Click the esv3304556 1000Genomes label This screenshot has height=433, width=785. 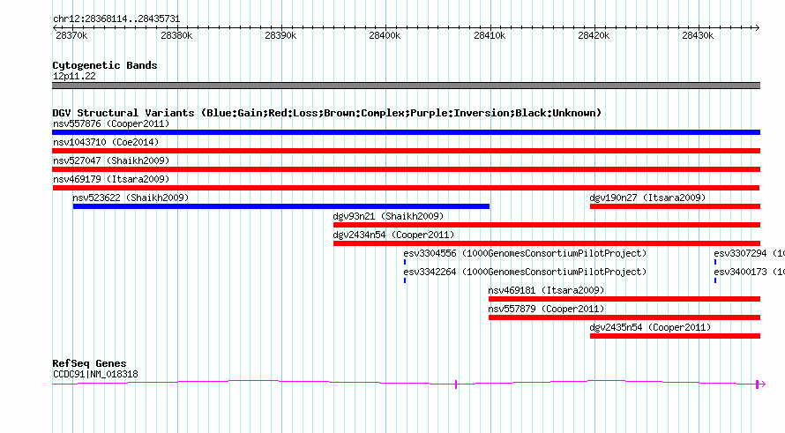click(525, 253)
